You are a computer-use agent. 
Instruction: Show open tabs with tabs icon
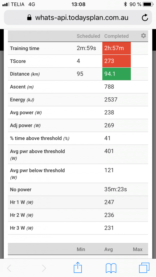144,268
